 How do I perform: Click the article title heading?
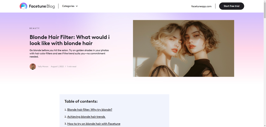(x=70, y=40)
